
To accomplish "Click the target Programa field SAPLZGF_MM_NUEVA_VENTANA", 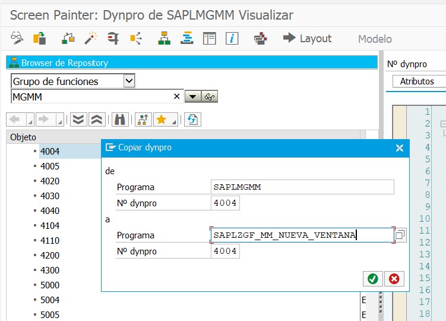I will click(x=302, y=235).
